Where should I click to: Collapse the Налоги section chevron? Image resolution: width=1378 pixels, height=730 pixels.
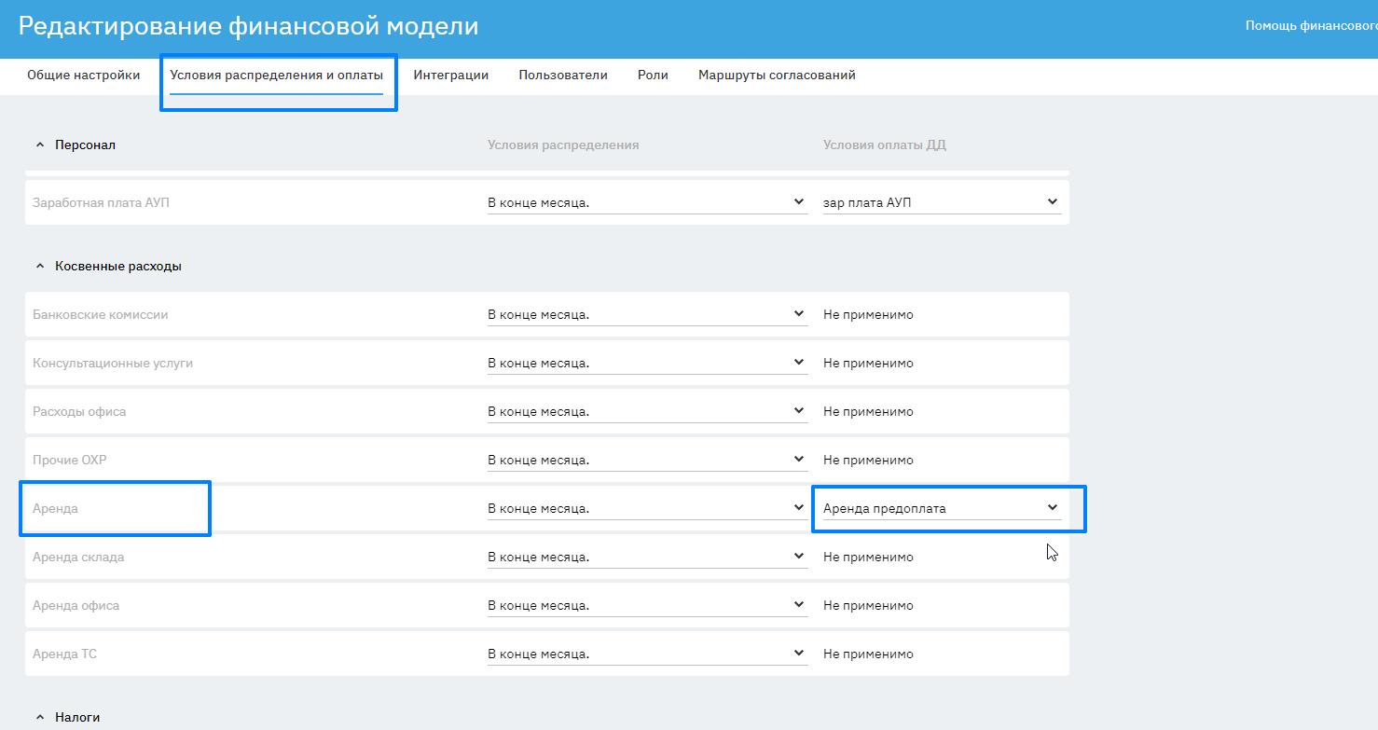(x=39, y=718)
